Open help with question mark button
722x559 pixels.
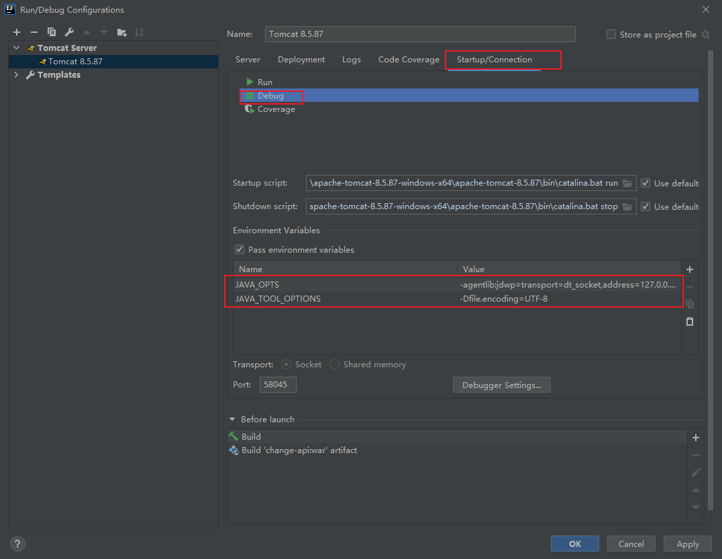(17, 544)
